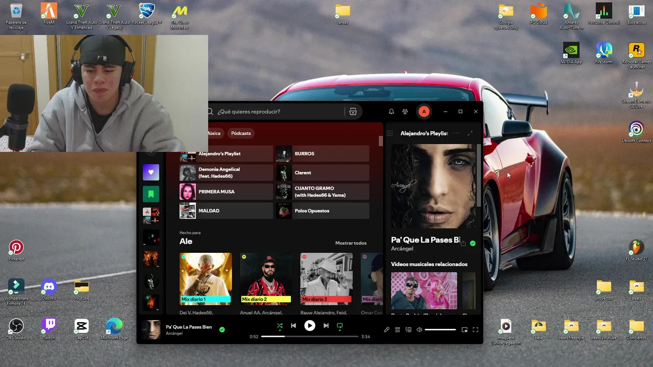
Task: Open the Antares Auto-Tune desktop icon
Action: [x=571, y=16]
